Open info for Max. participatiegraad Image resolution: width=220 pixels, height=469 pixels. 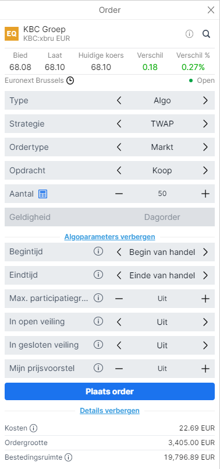tap(98, 298)
